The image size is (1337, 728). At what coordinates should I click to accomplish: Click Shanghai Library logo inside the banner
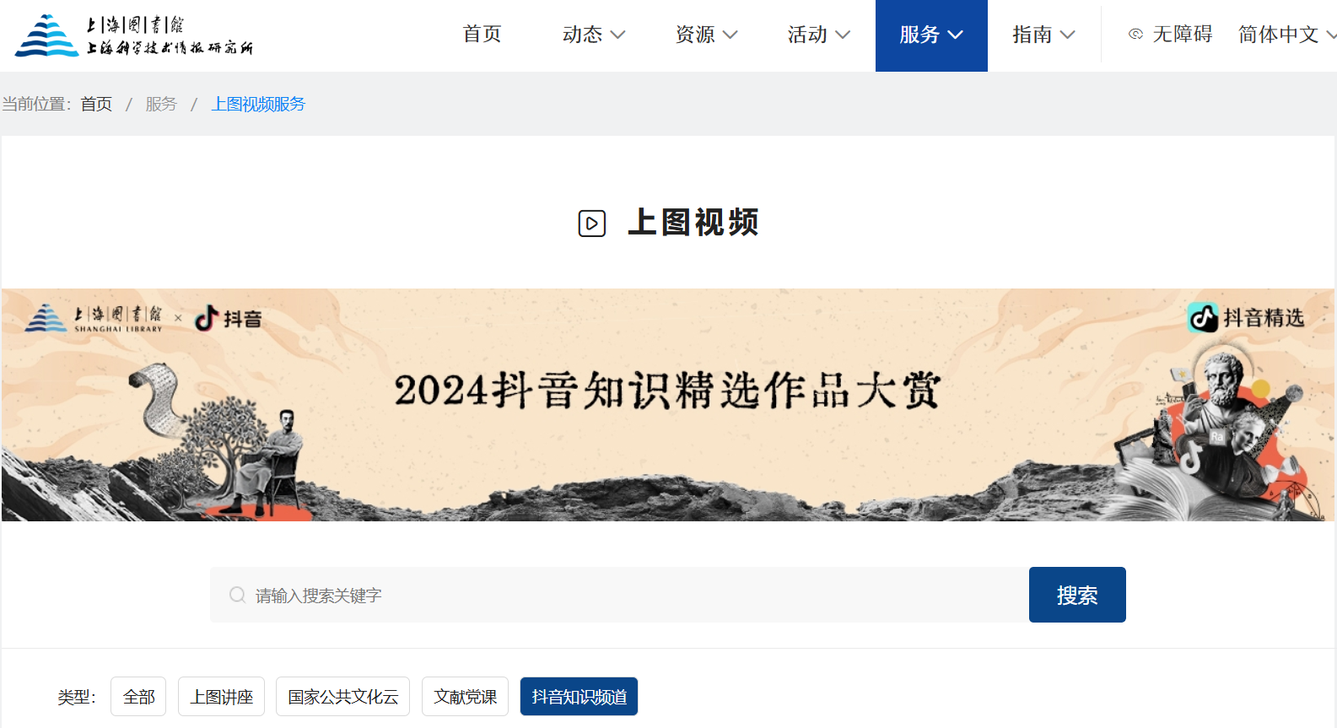click(x=94, y=318)
